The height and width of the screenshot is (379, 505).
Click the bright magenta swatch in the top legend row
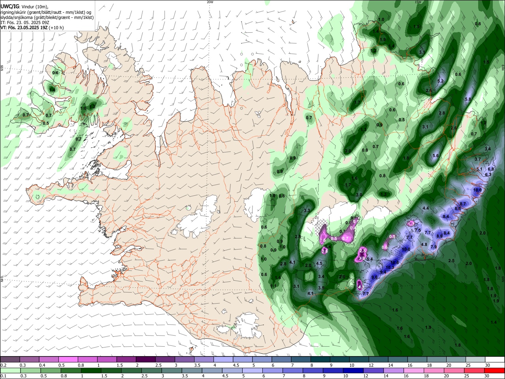(68, 360)
